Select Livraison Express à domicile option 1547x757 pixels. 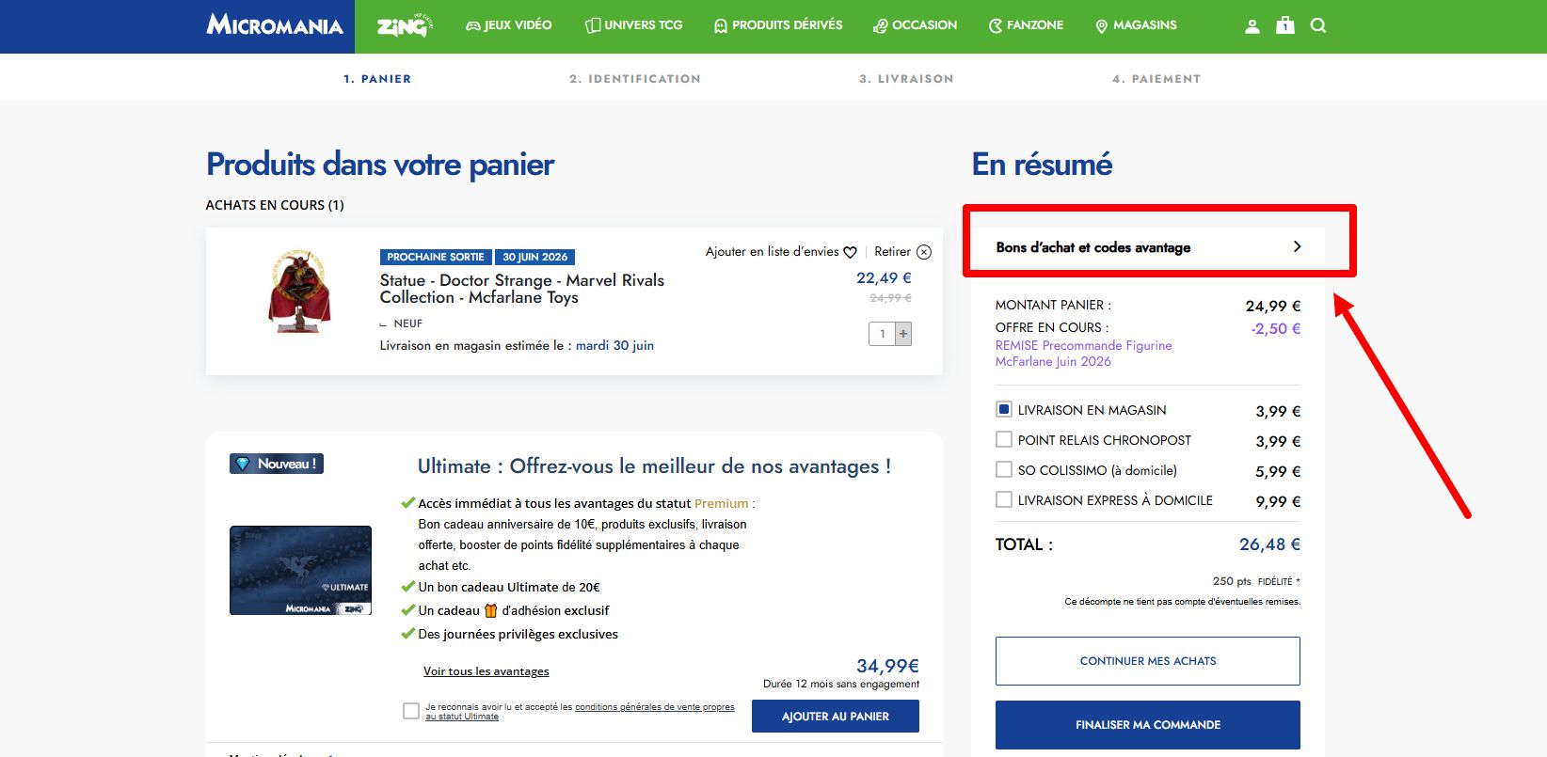click(1004, 499)
